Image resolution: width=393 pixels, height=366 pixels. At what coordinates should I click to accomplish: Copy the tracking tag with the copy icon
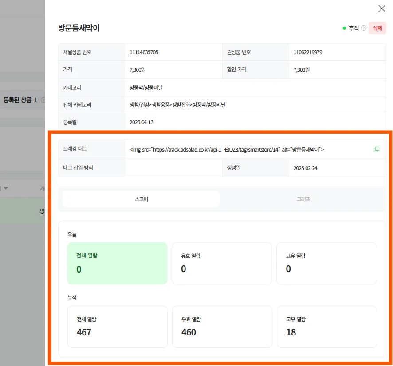click(x=377, y=149)
